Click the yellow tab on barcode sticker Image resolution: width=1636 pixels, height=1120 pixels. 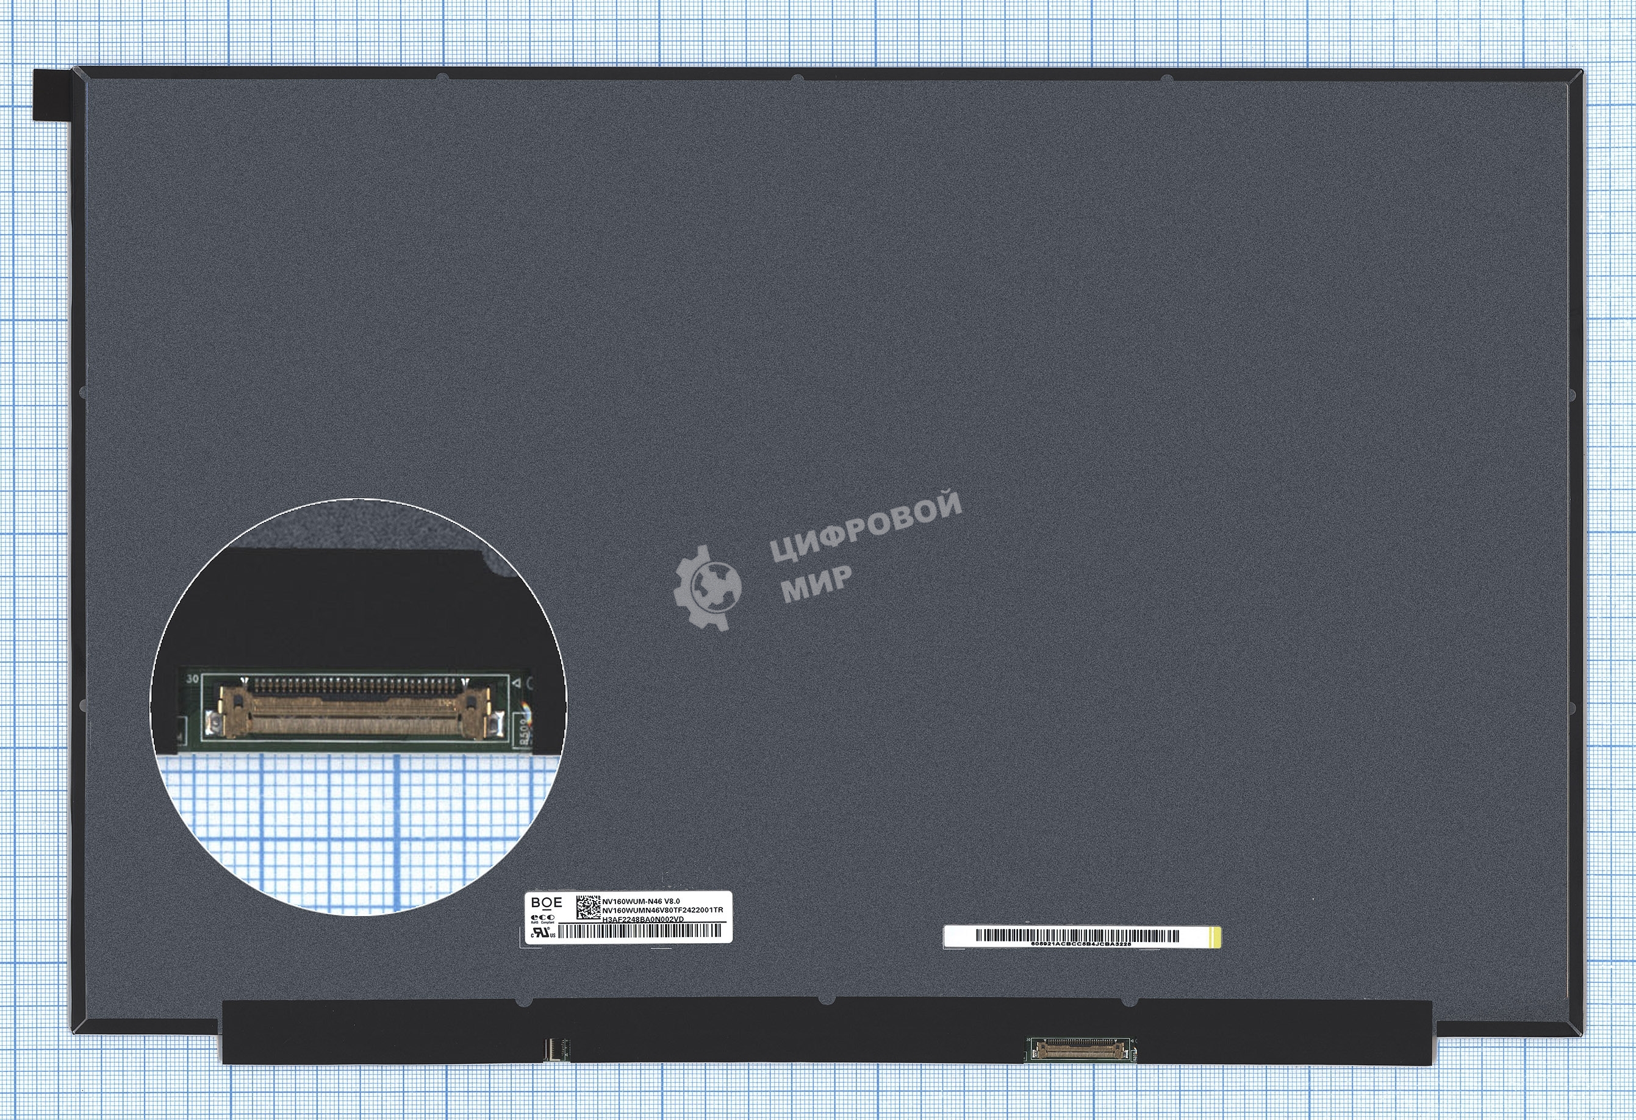(x=1215, y=937)
